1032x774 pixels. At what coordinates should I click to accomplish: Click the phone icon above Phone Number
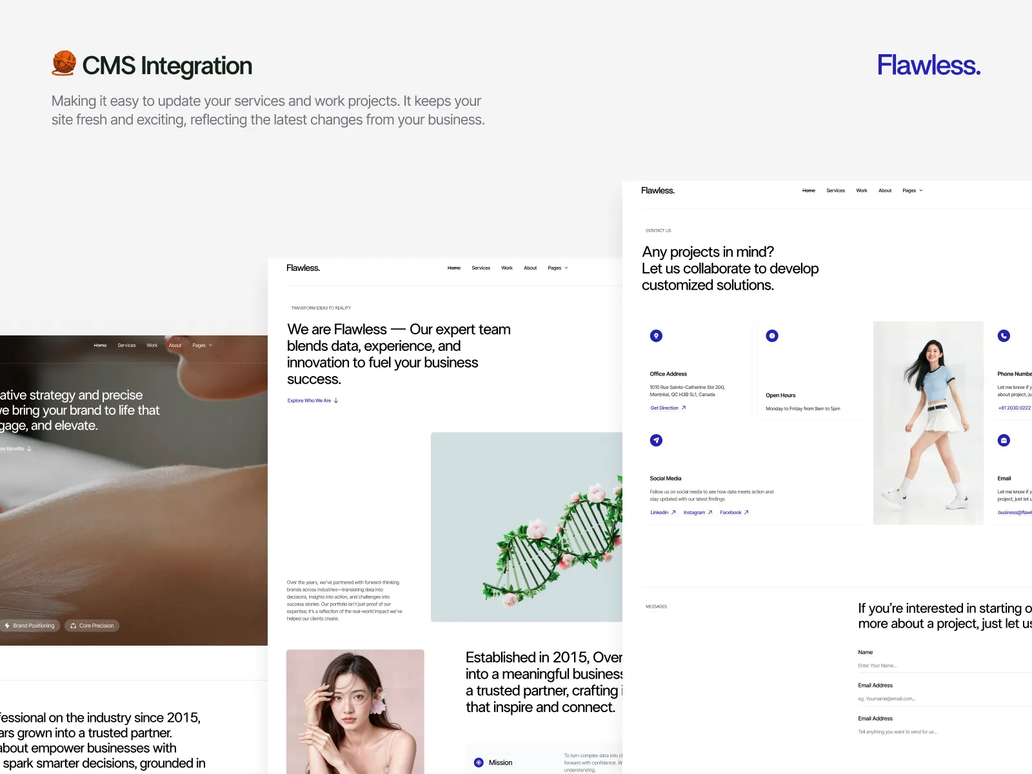tap(1004, 335)
